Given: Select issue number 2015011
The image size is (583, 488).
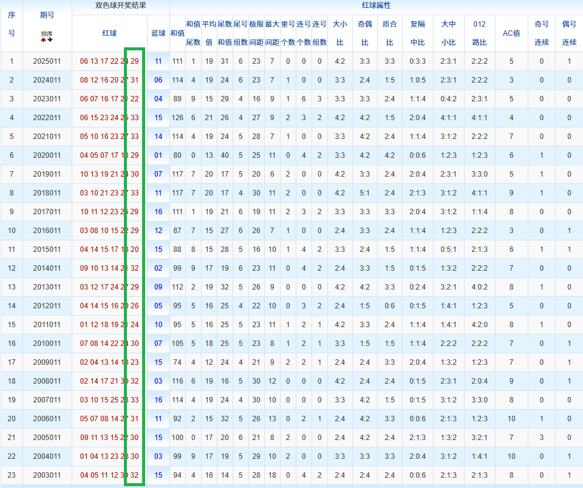Looking at the screenshot, I should tap(47, 249).
